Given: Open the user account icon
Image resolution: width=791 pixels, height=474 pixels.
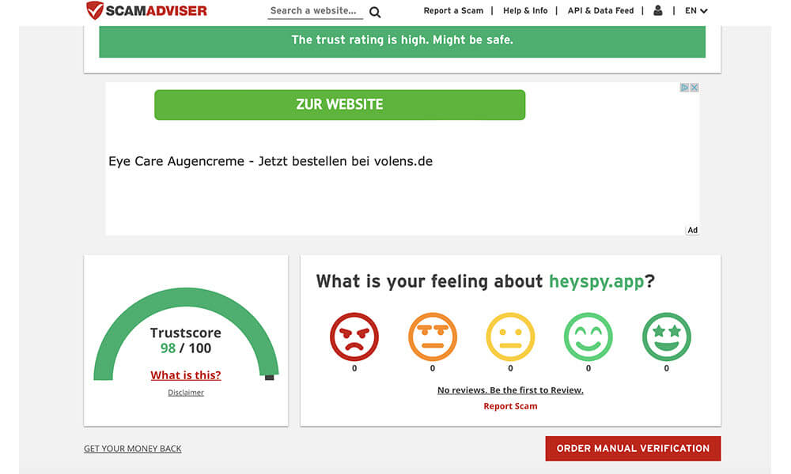Looking at the screenshot, I should 657,10.
